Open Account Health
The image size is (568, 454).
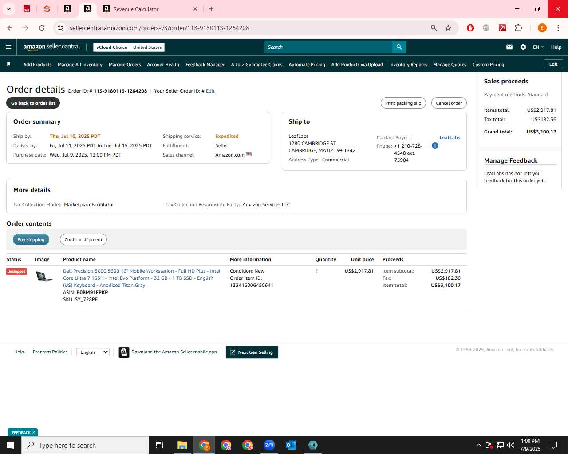(x=163, y=64)
